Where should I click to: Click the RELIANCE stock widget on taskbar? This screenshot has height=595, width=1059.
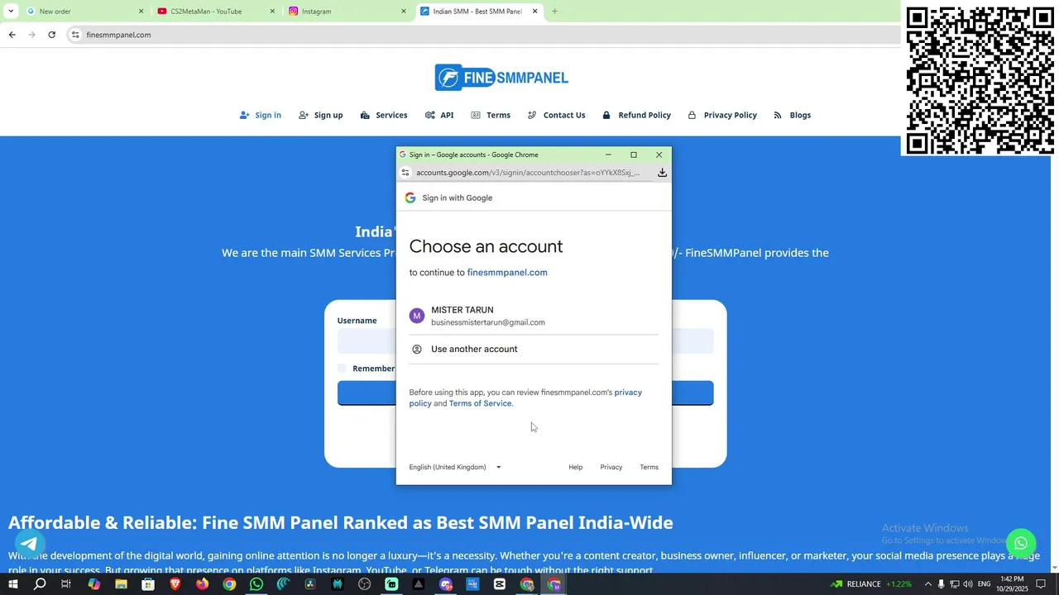[x=871, y=584]
